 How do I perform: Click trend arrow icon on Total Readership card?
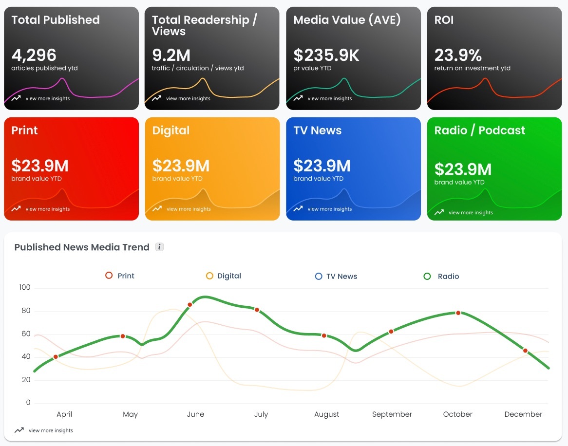click(156, 98)
